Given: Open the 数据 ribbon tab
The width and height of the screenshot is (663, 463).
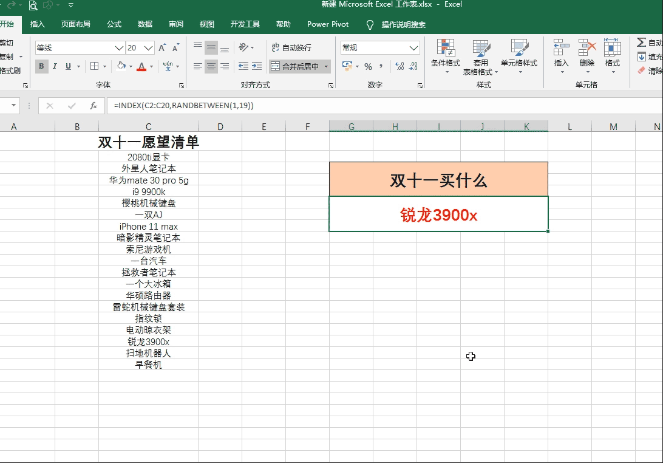Looking at the screenshot, I should (145, 24).
